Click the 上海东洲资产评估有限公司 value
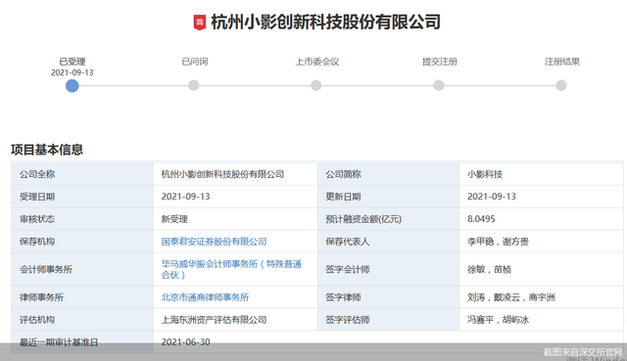 coord(214,320)
